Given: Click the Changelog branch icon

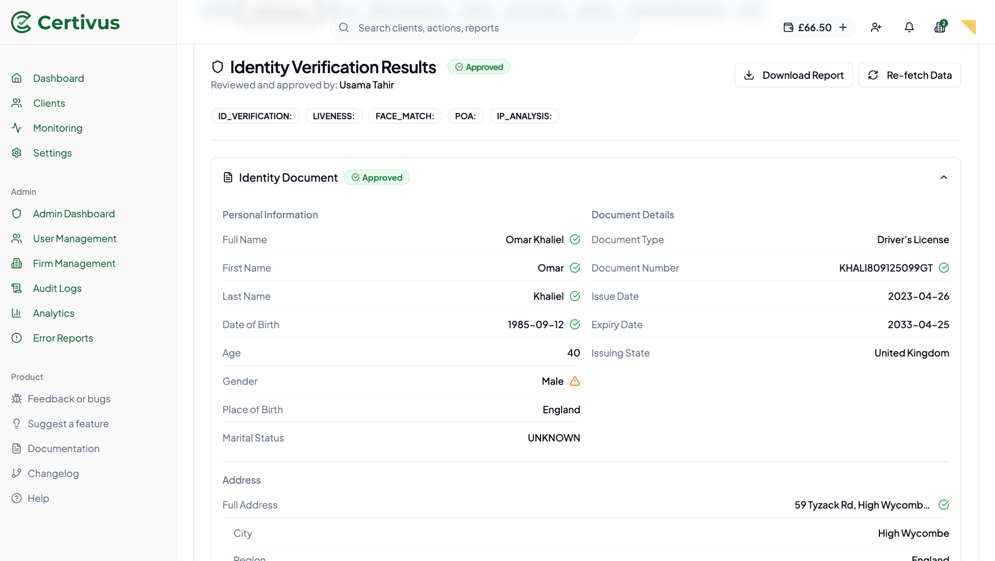Looking at the screenshot, I should (17, 473).
